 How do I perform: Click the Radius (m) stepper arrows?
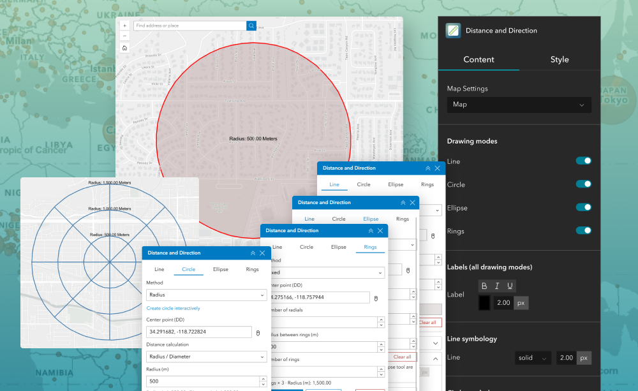(x=263, y=381)
